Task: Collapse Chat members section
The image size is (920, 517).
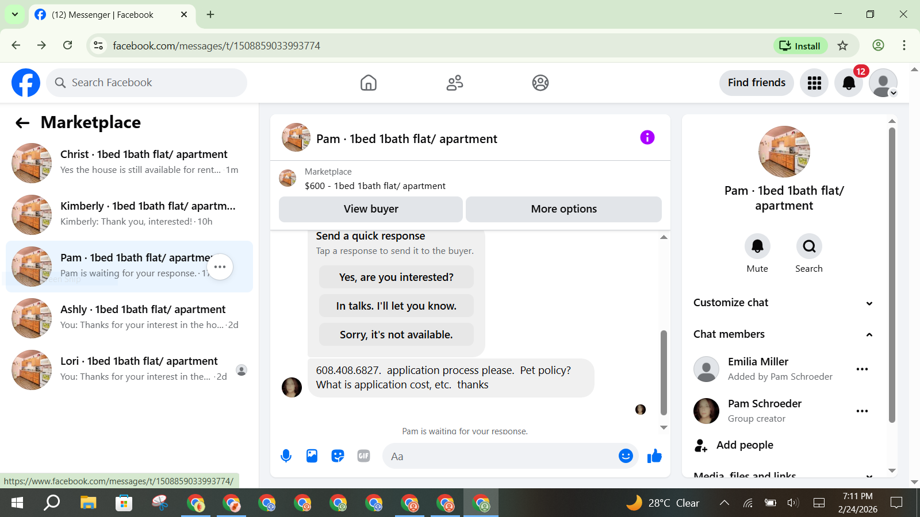Action: (x=783, y=334)
